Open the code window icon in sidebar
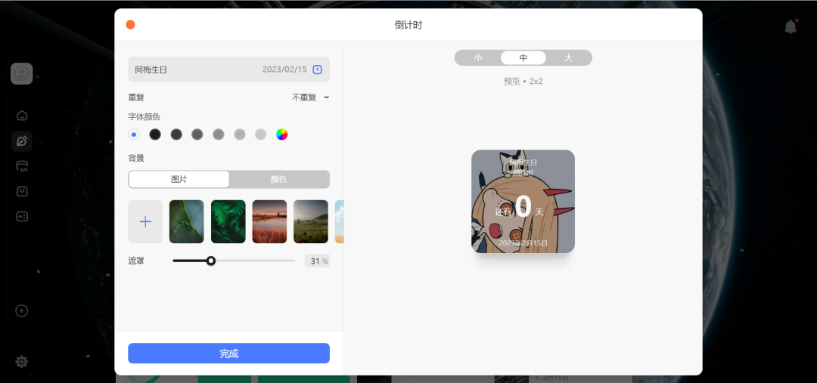817x383 pixels. (22, 166)
